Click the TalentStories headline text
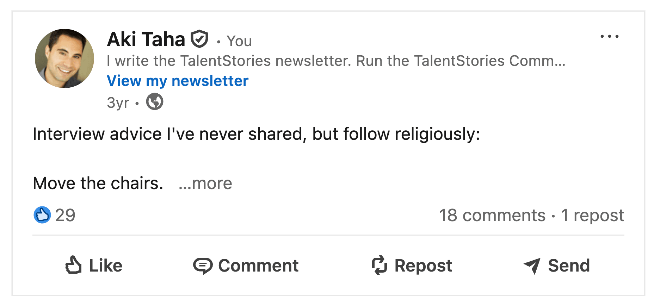654x305 pixels. [336, 61]
